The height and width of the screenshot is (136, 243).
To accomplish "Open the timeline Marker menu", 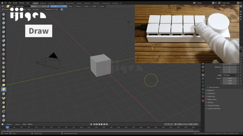I will coord(30,124).
